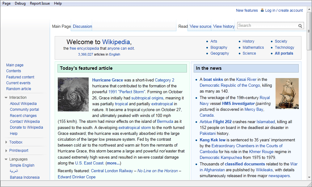
Task: Click the (more...) link
Action: (113, 163)
